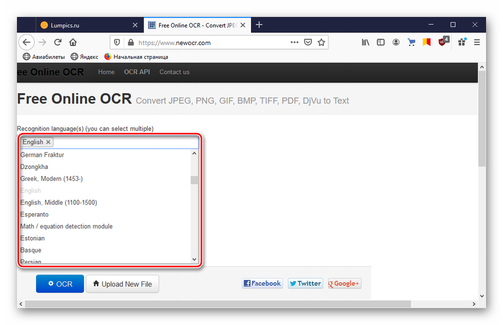The width and height of the screenshot is (503, 325).
Task: Open the Авиабилеты bookmark
Action: pos(43,57)
